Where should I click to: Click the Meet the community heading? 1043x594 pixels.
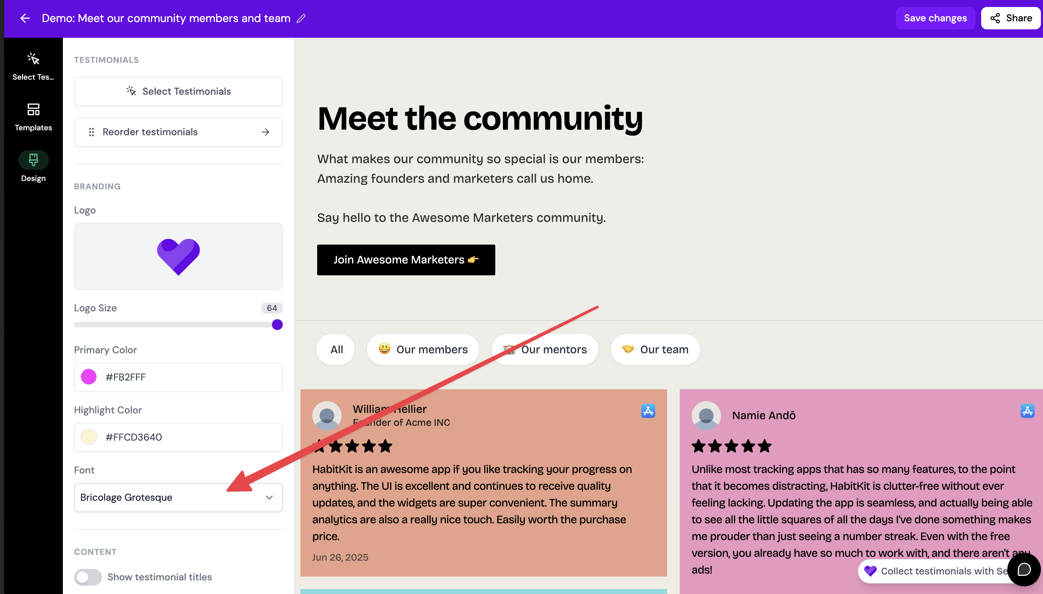pyautogui.click(x=480, y=118)
